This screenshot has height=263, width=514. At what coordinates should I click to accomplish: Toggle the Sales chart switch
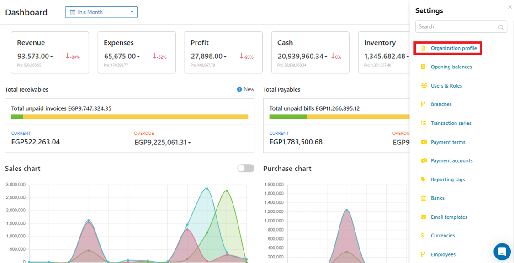click(246, 169)
